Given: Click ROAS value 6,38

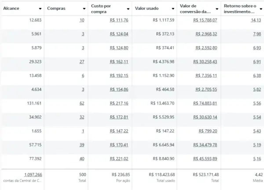Looking at the screenshot, I should [x=257, y=76].
